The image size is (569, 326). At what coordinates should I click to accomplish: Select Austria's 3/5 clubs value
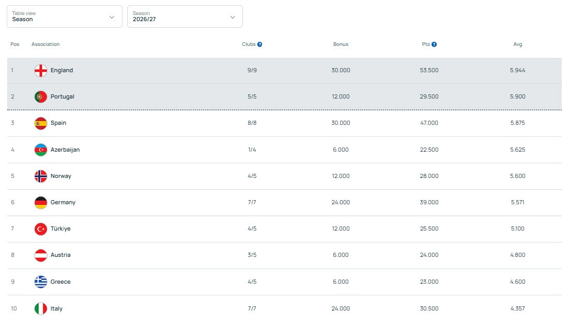[252, 255]
